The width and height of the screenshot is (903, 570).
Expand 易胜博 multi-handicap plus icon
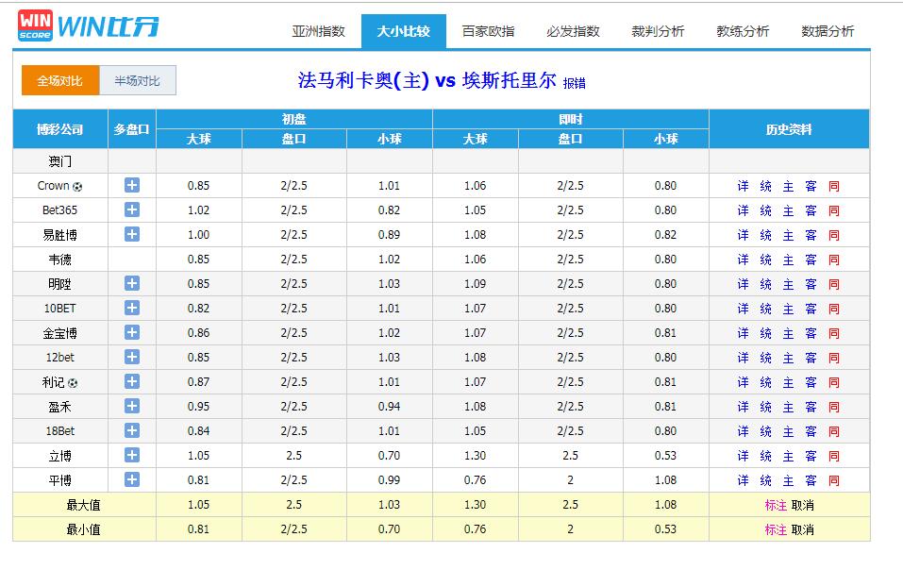point(132,234)
